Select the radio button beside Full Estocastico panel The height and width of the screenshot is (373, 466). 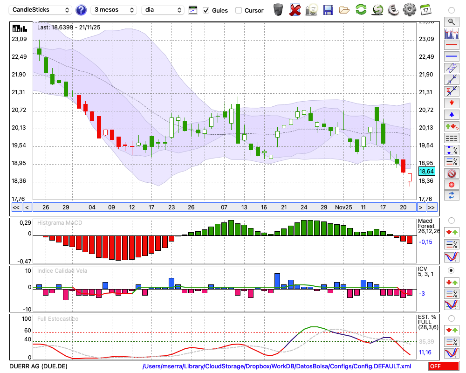tap(451, 318)
